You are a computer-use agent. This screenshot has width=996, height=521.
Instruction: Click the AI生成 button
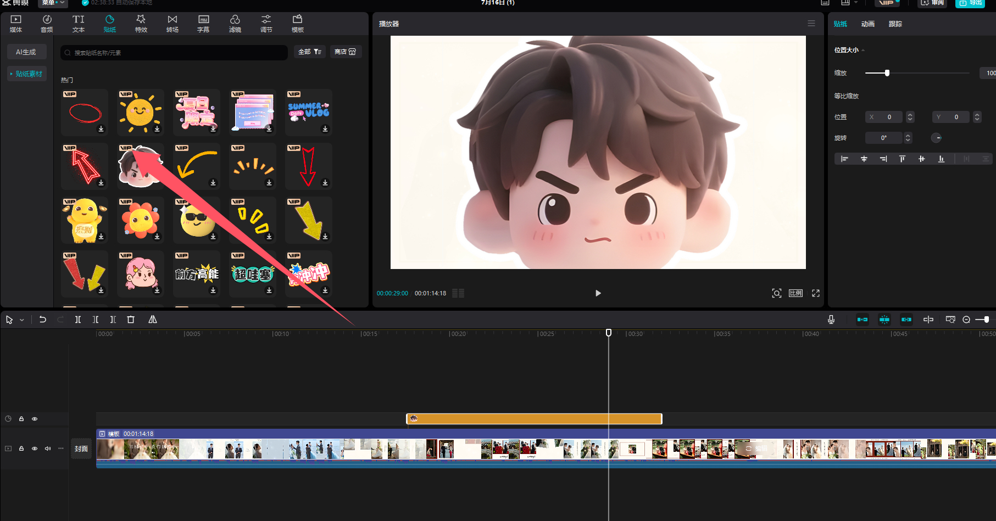tap(26, 52)
